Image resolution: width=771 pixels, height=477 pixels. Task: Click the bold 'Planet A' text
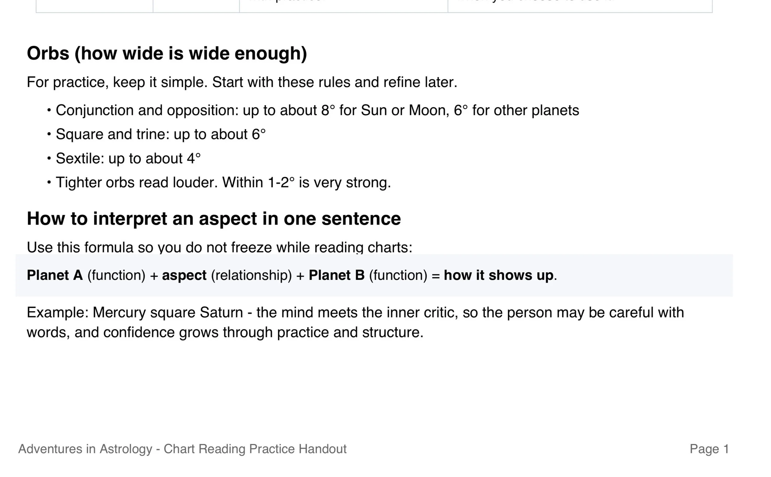pyautogui.click(x=55, y=275)
